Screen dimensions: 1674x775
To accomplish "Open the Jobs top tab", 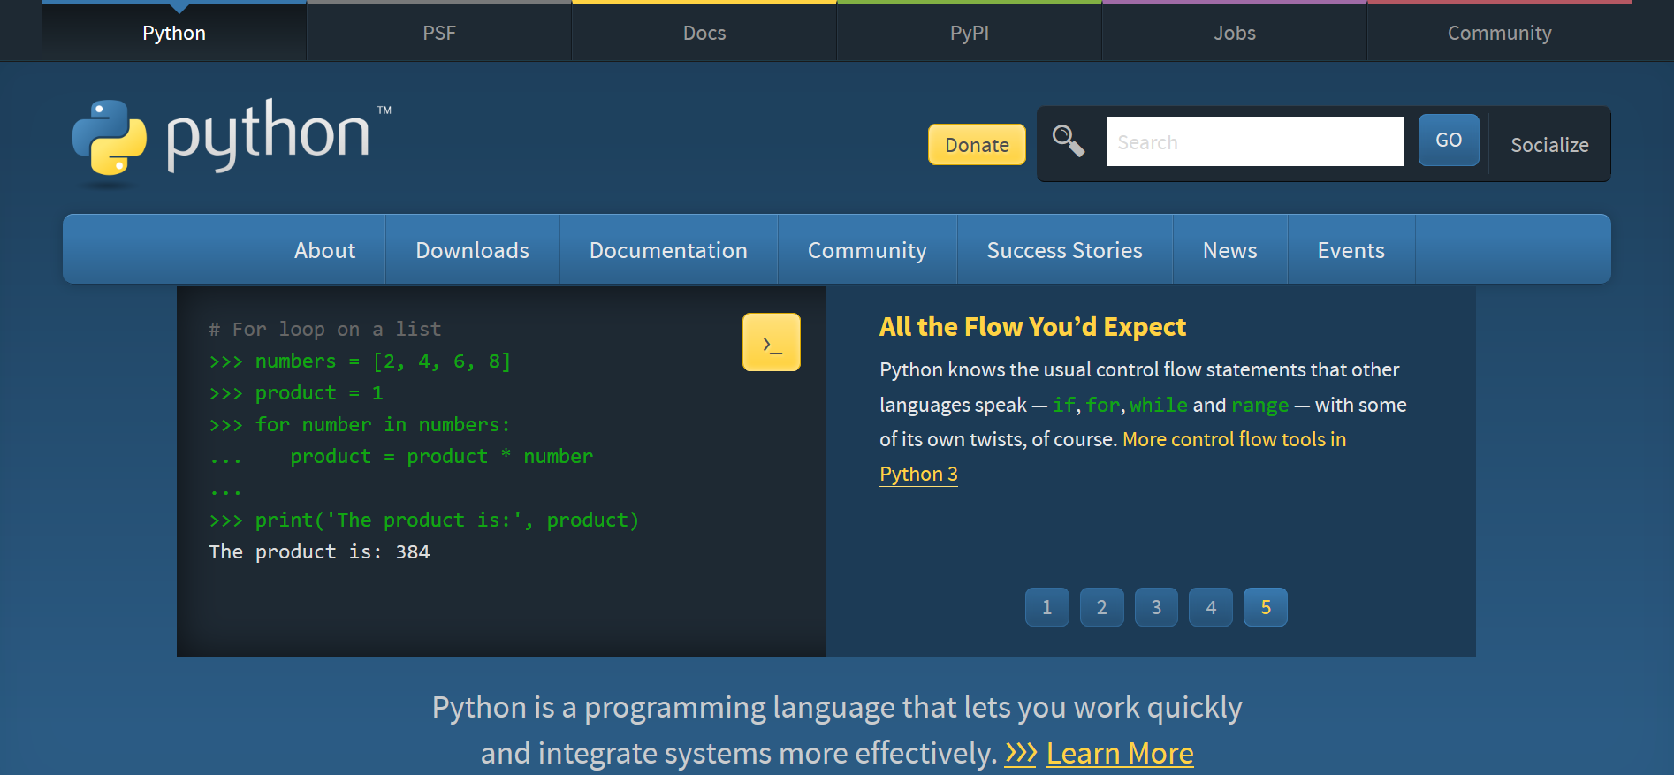I will pyautogui.click(x=1235, y=33).
